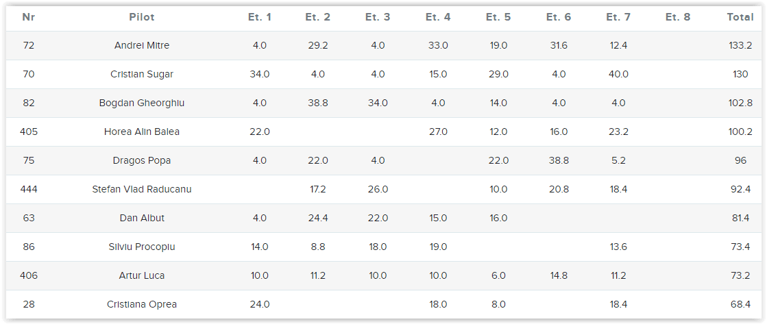Click car number 405 cell
Image resolution: width=767 pixels, height=324 pixels.
pyautogui.click(x=29, y=132)
